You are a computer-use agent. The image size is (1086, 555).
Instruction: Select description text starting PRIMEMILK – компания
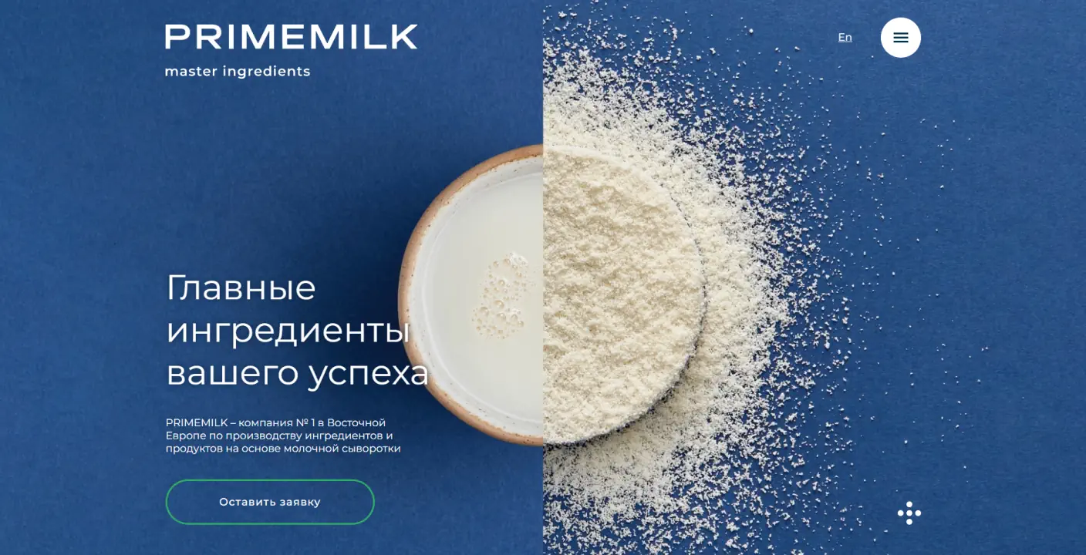pyautogui.click(x=283, y=436)
